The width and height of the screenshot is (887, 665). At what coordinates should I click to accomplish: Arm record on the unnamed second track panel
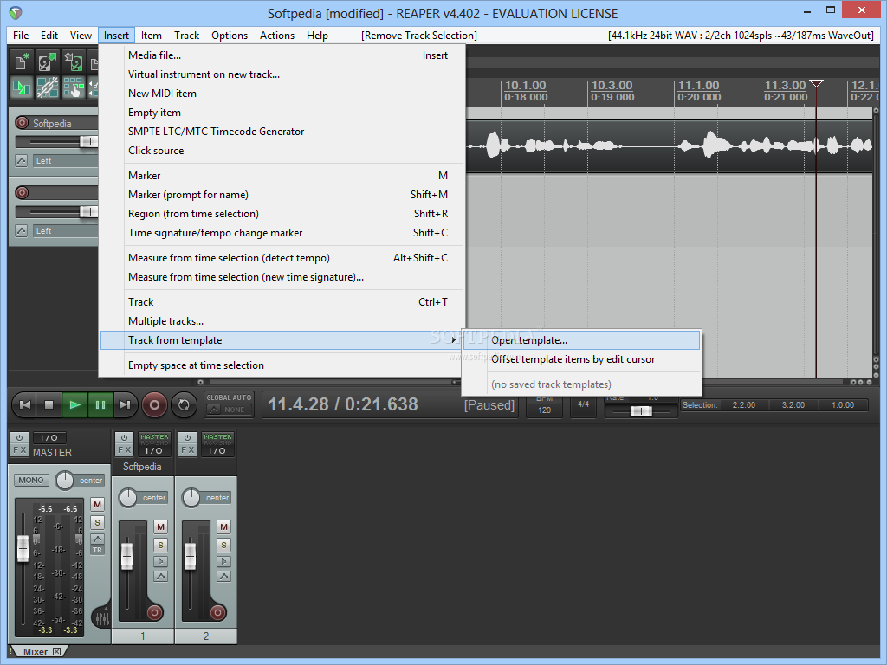[x=22, y=193]
